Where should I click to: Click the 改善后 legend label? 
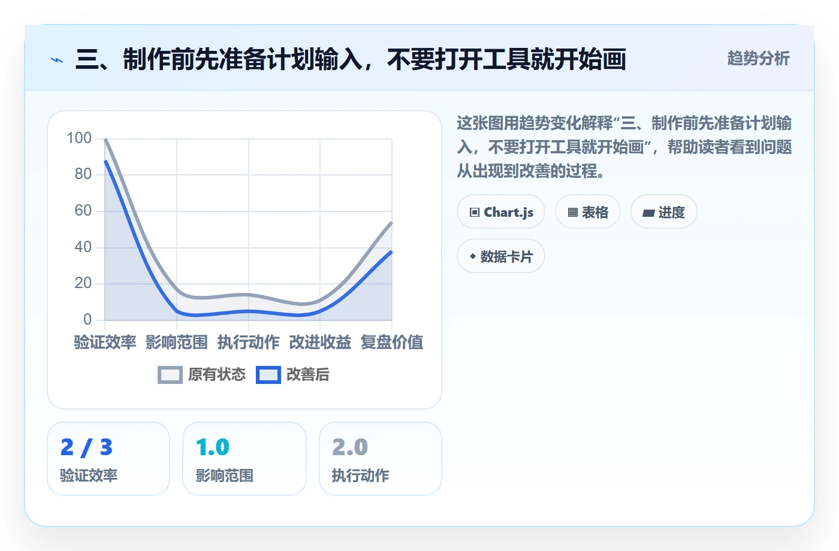308,375
